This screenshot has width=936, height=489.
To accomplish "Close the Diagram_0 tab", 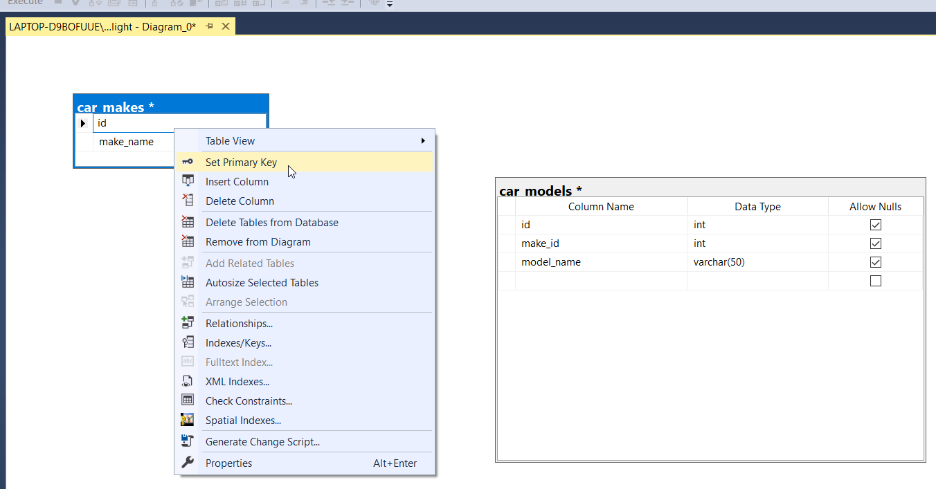I will pos(226,26).
